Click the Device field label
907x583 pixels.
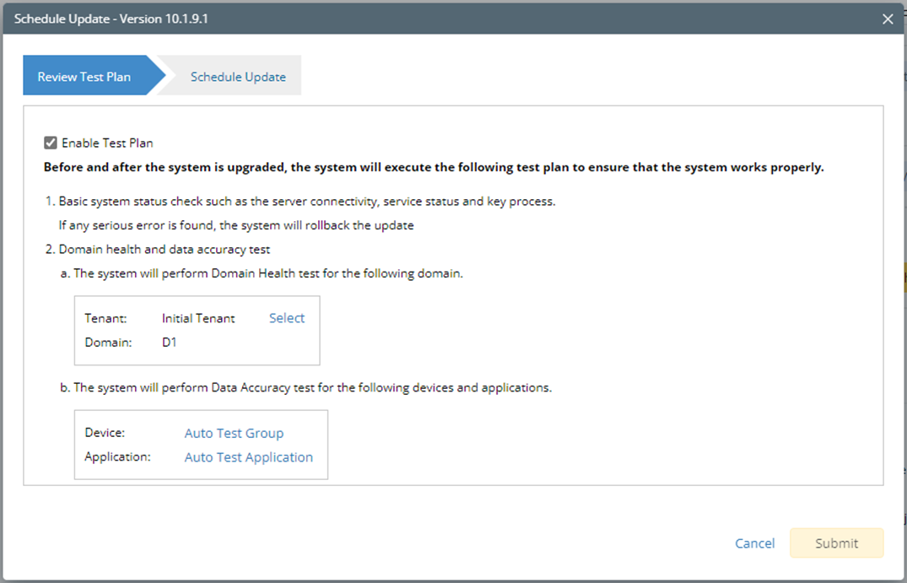click(x=105, y=433)
